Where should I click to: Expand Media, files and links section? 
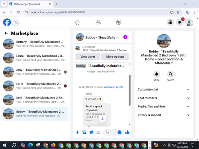tap(164, 106)
